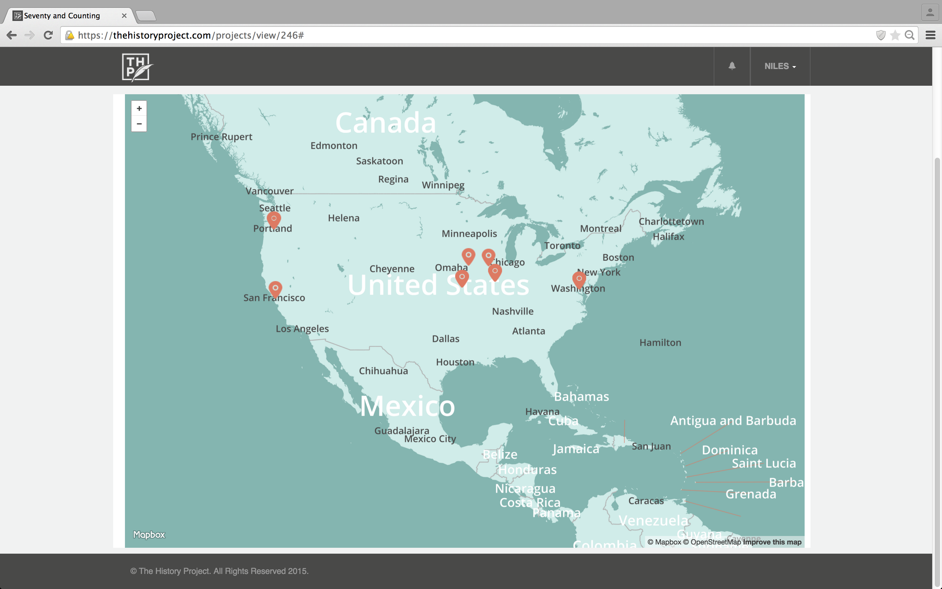Open a new browser tab
The image size is (942, 589).
pyautogui.click(x=146, y=16)
